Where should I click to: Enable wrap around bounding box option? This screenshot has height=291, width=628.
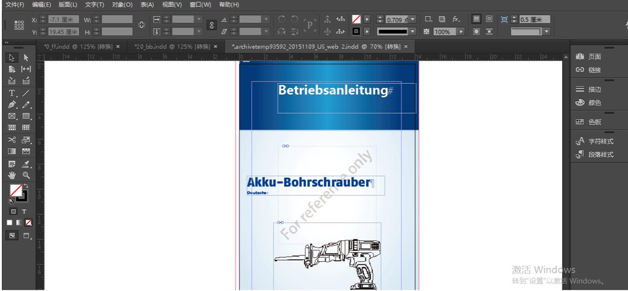coord(489,19)
